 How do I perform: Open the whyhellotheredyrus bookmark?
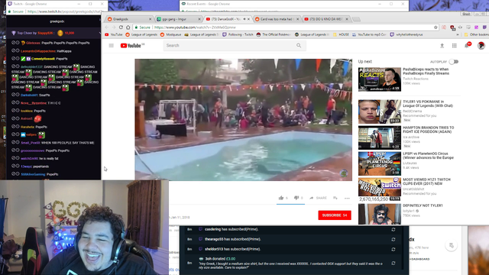406,34
